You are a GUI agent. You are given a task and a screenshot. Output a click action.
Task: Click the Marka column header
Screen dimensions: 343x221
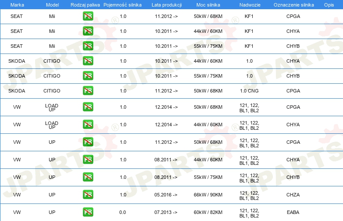pyautogui.click(x=17, y=5)
